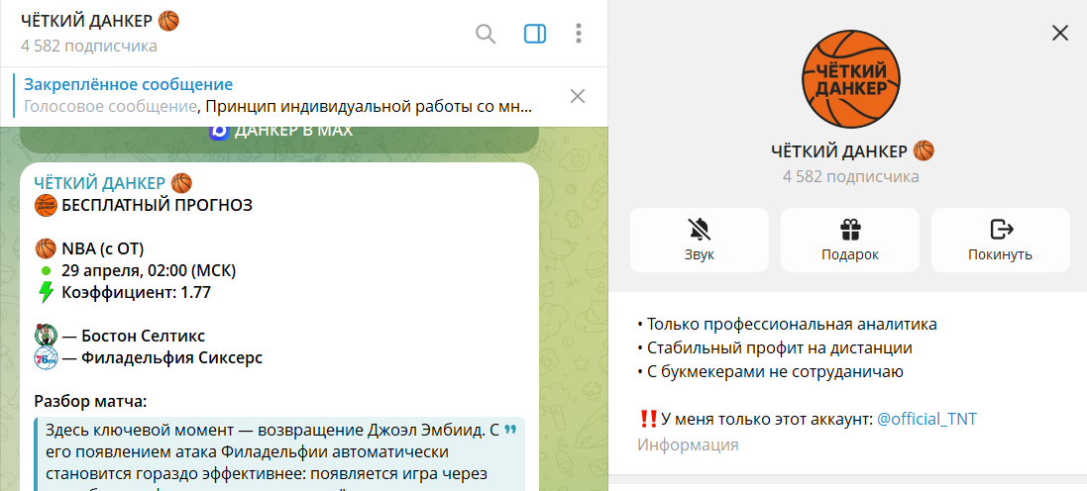Click ЧЁТКИЙ ДАНКЕР sender name in post
The height and width of the screenshot is (491, 1087).
[101, 183]
